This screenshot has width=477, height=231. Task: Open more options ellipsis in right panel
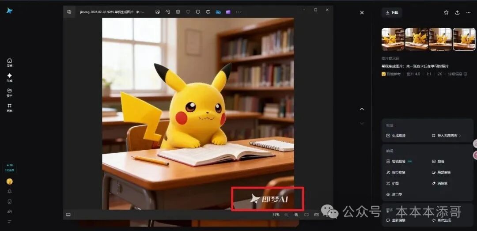tap(469, 13)
